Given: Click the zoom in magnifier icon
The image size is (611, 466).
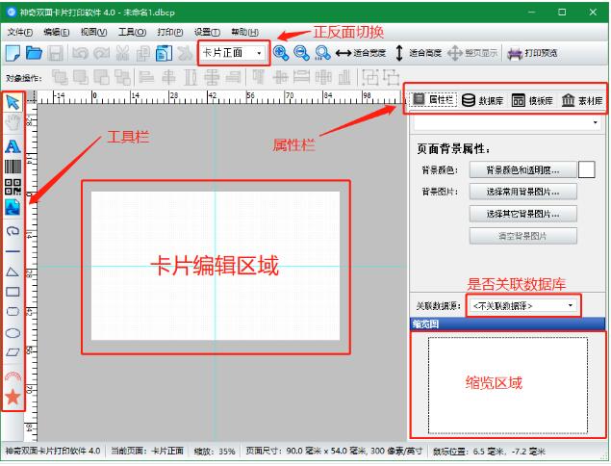Looking at the screenshot, I should pyautogui.click(x=281, y=53).
